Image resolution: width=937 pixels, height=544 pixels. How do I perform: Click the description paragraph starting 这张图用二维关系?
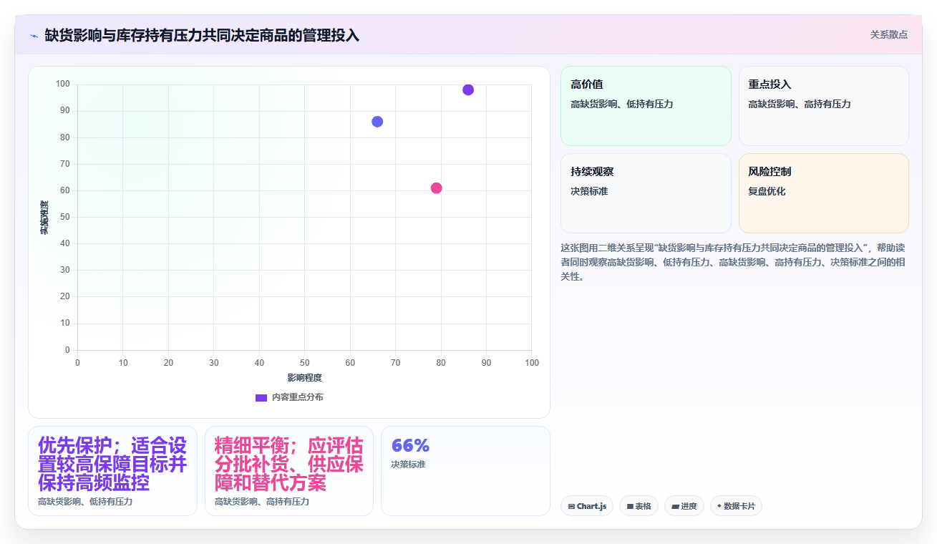733,262
